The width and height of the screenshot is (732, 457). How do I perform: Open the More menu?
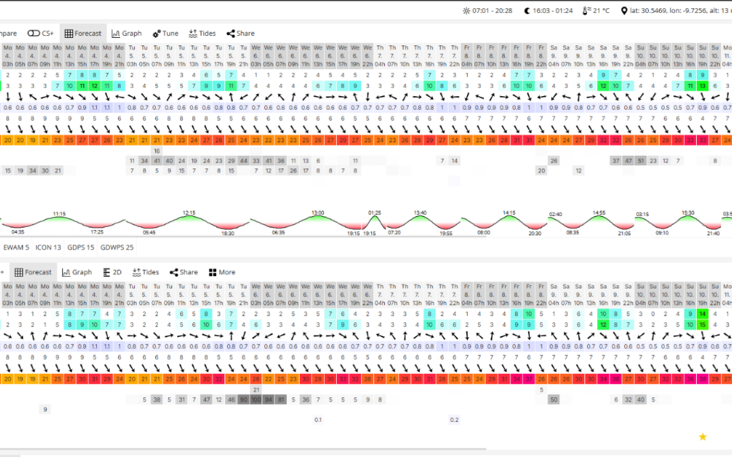coord(222,272)
